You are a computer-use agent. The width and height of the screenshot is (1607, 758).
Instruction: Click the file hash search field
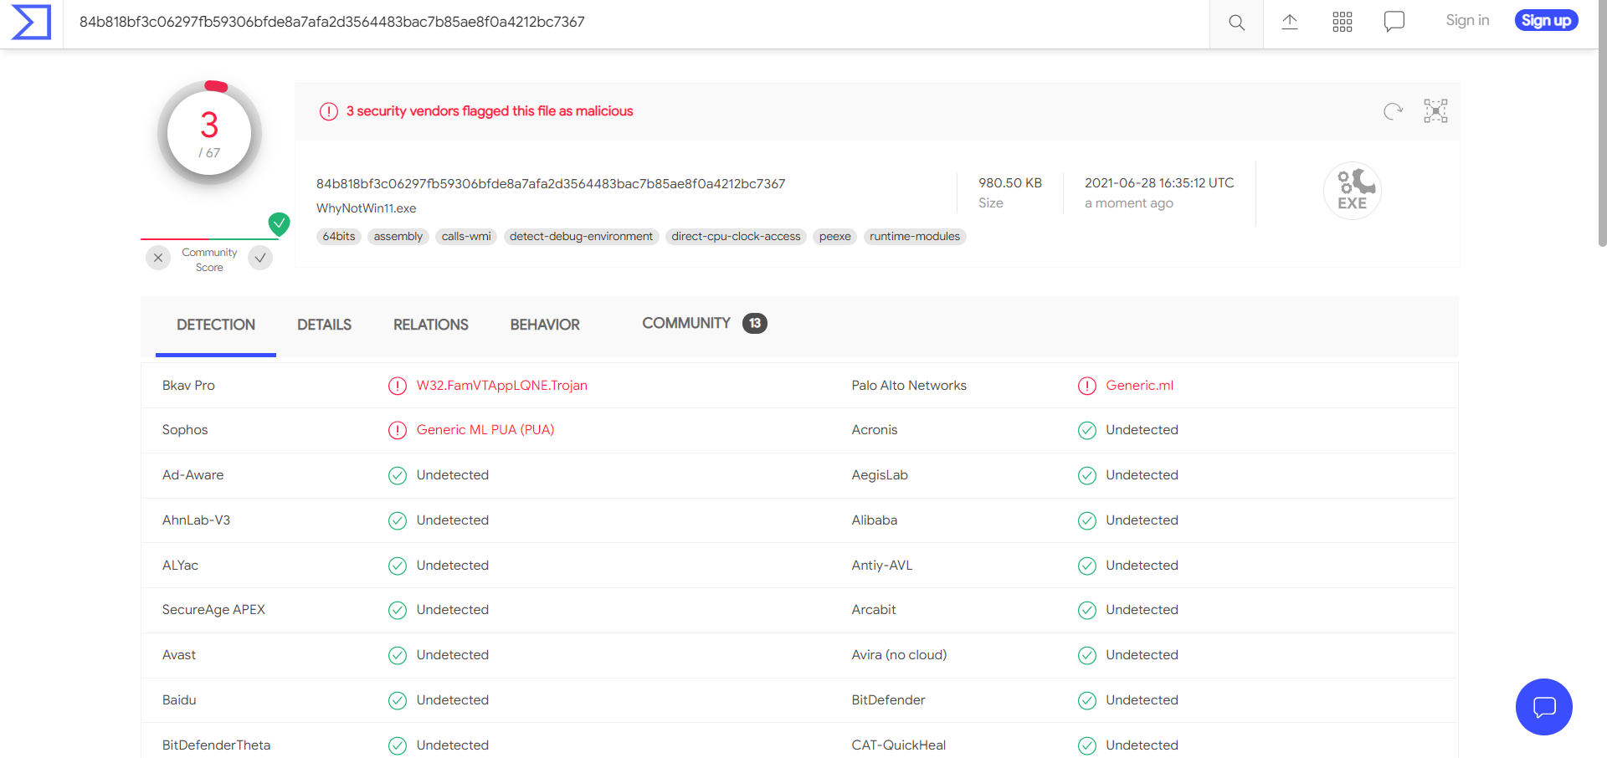(586, 23)
